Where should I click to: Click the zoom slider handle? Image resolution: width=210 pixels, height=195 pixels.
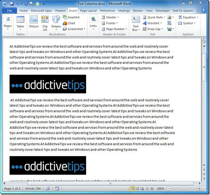[184, 188]
